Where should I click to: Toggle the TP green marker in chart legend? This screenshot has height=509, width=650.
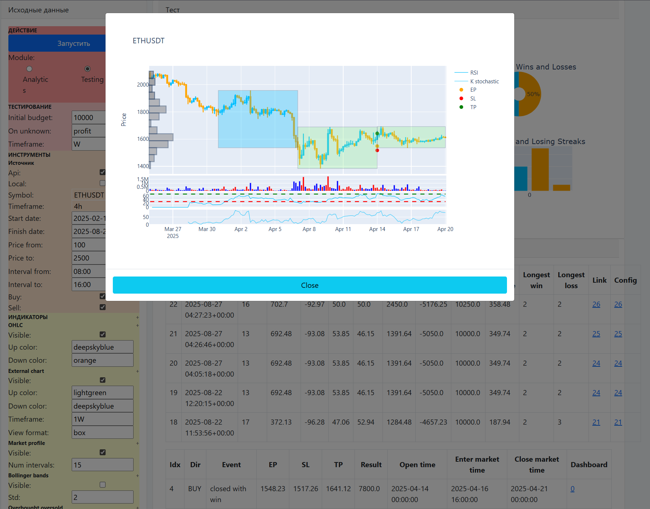(473, 107)
